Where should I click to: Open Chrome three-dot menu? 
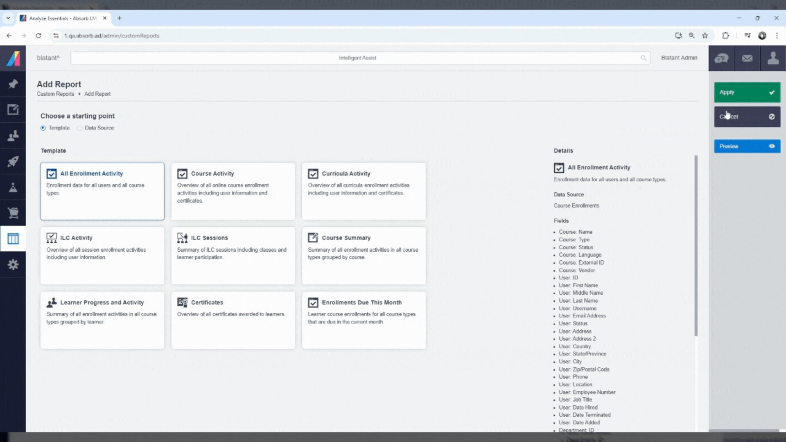click(x=777, y=36)
